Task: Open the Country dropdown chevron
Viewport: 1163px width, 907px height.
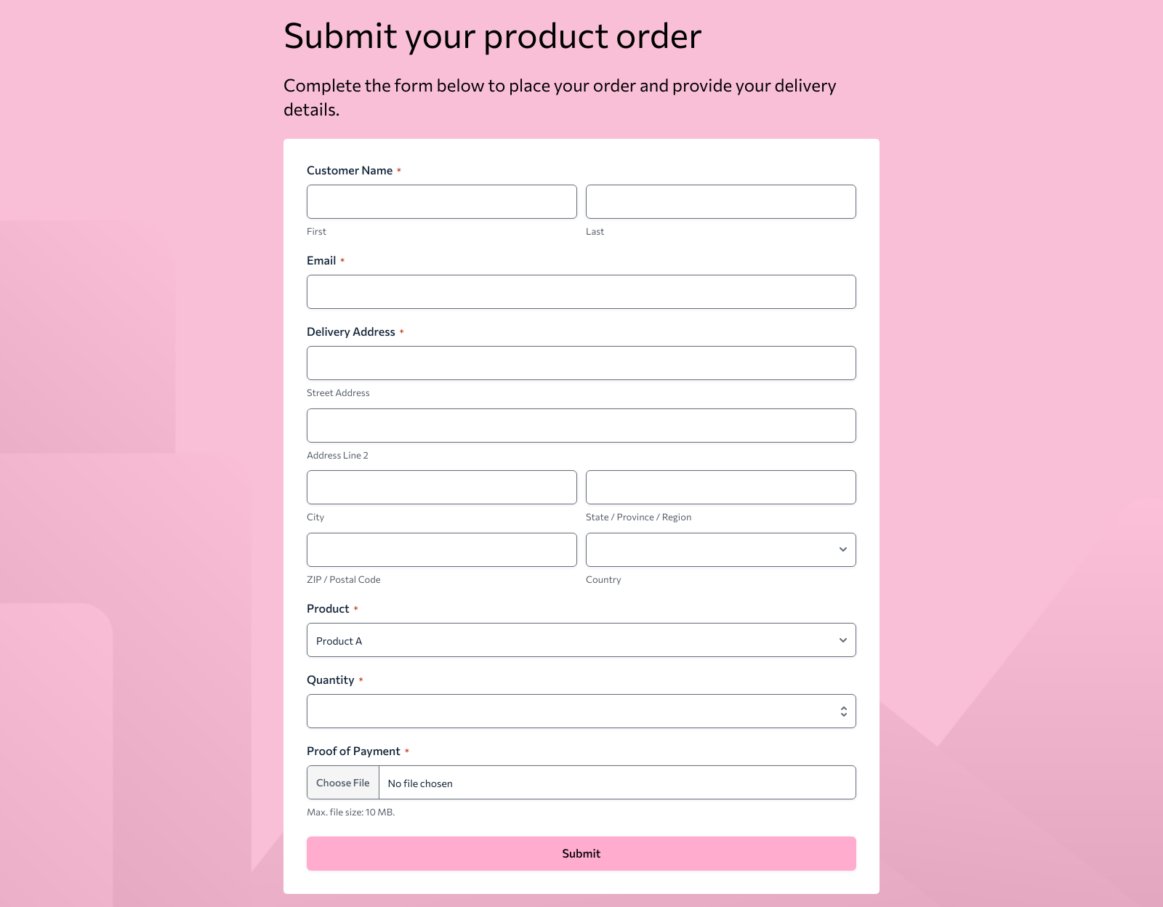Action: click(842, 549)
